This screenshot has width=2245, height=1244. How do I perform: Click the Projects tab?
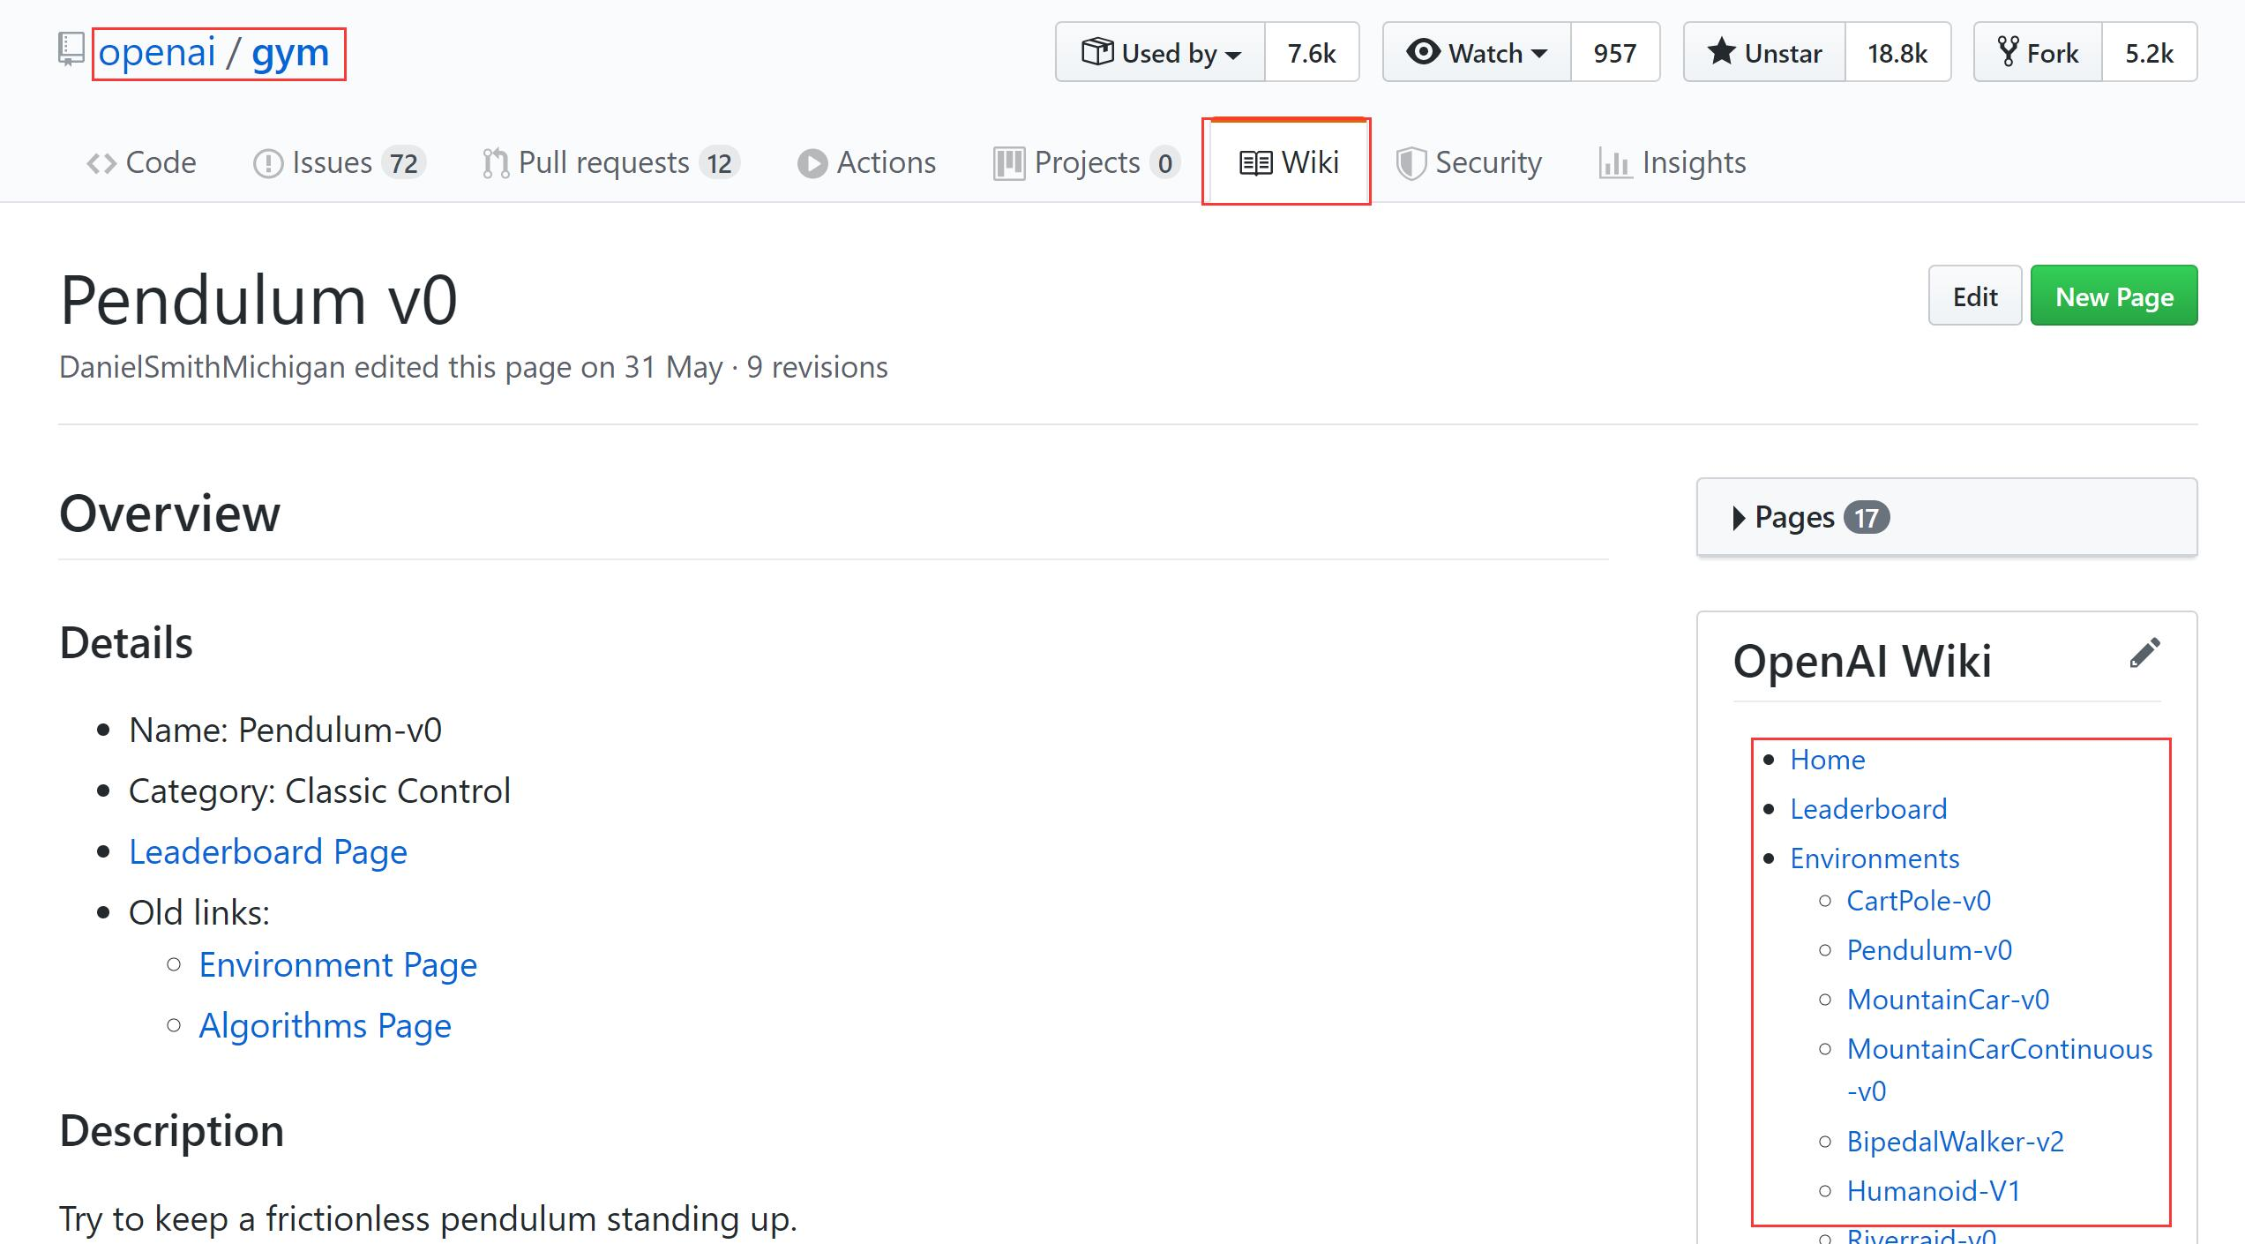pos(1086,163)
